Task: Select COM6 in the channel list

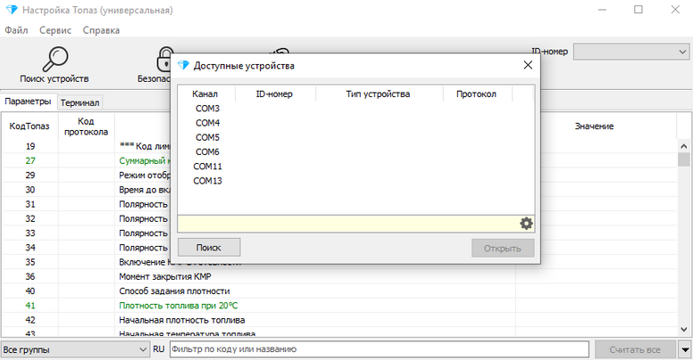Action: [208, 152]
